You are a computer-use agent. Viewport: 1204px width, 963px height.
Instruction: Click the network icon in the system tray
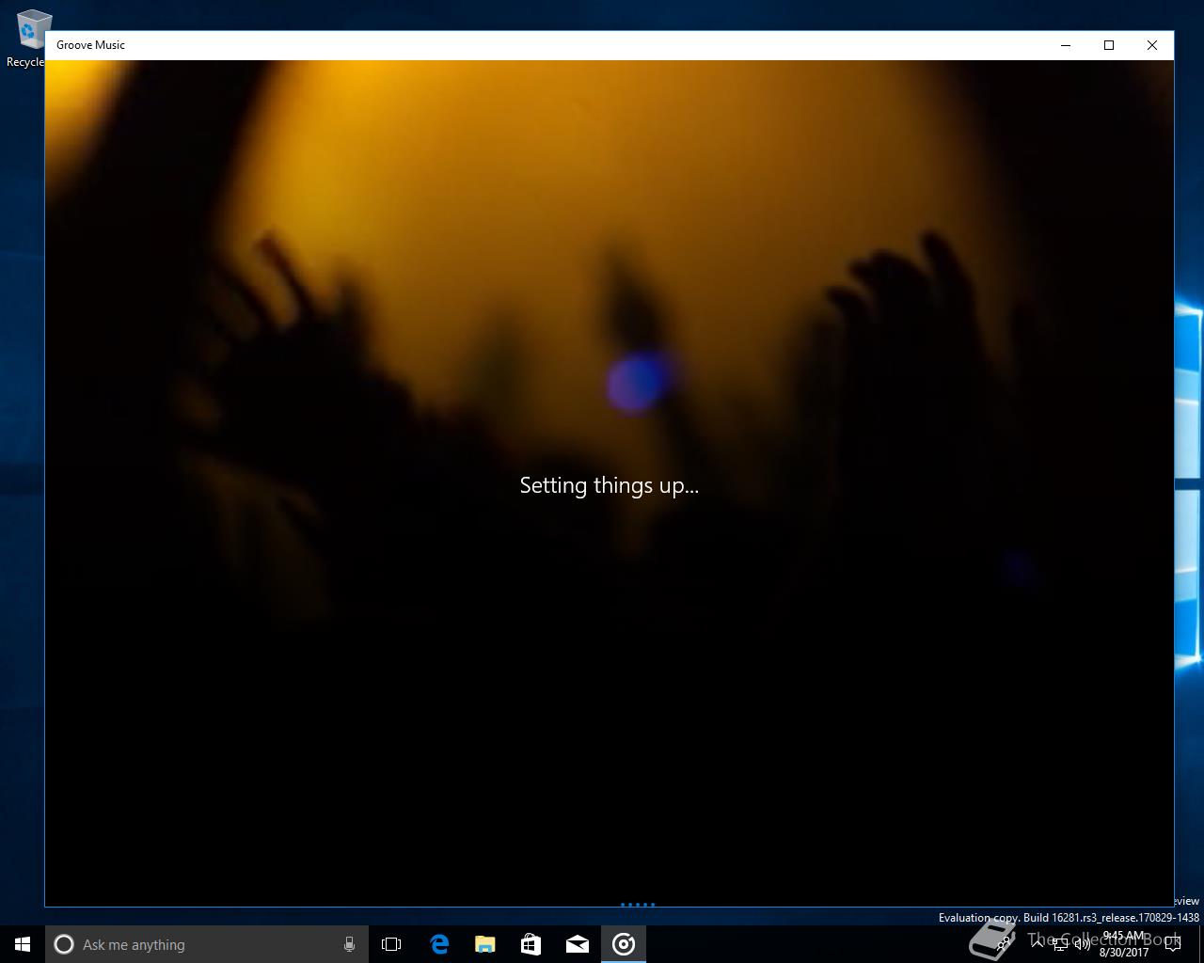click(1059, 945)
